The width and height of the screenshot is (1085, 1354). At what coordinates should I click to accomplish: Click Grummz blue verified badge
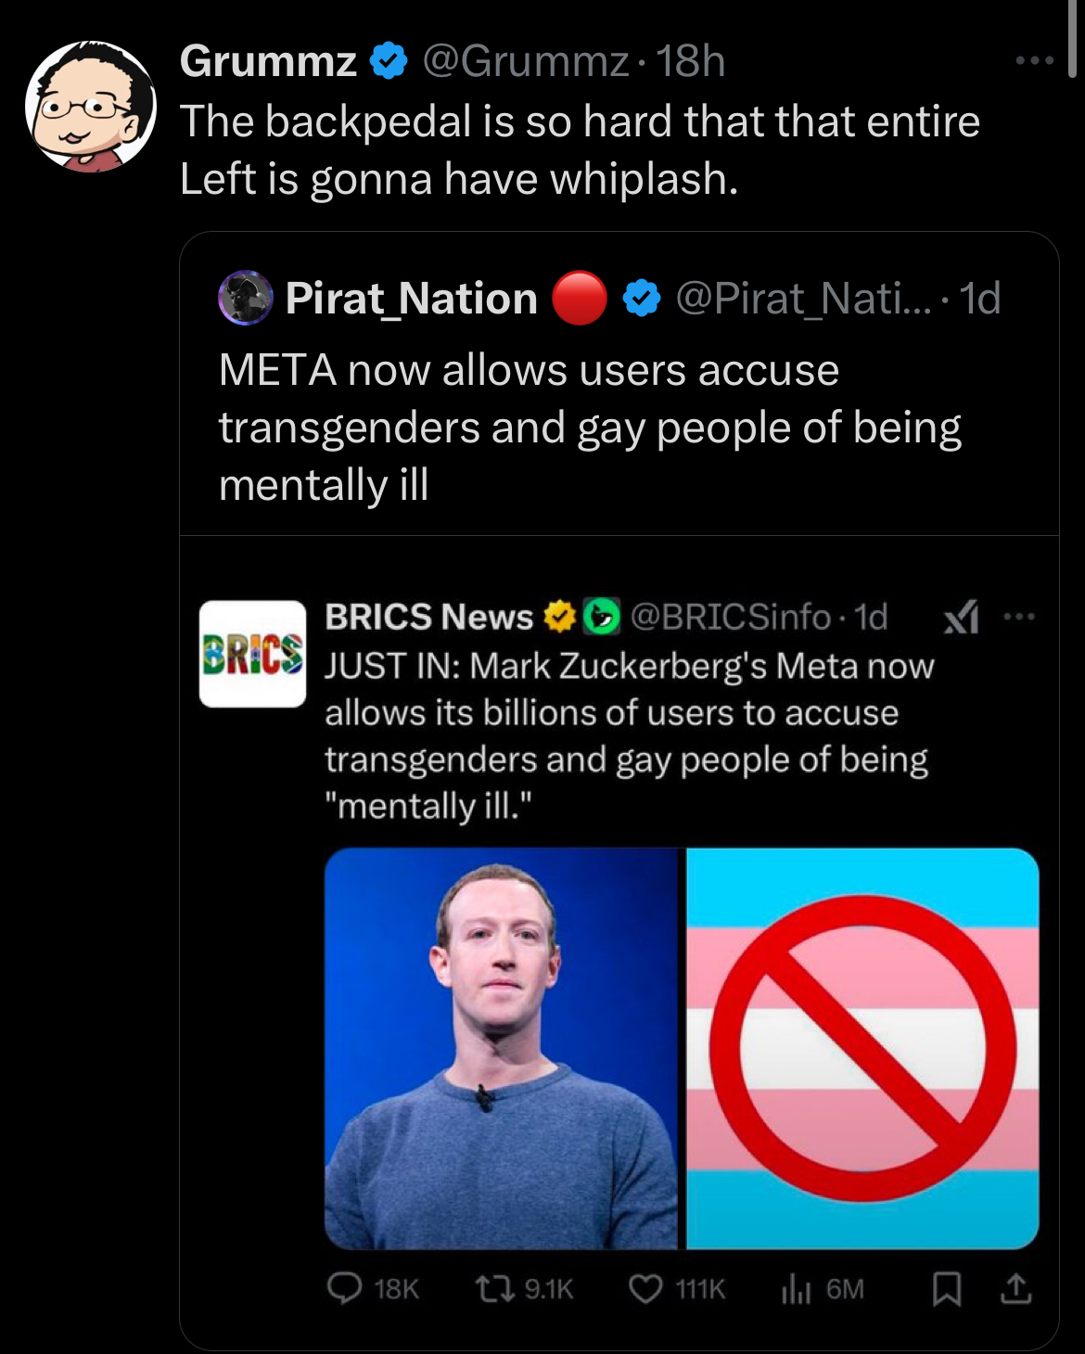[x=389, y=62]
